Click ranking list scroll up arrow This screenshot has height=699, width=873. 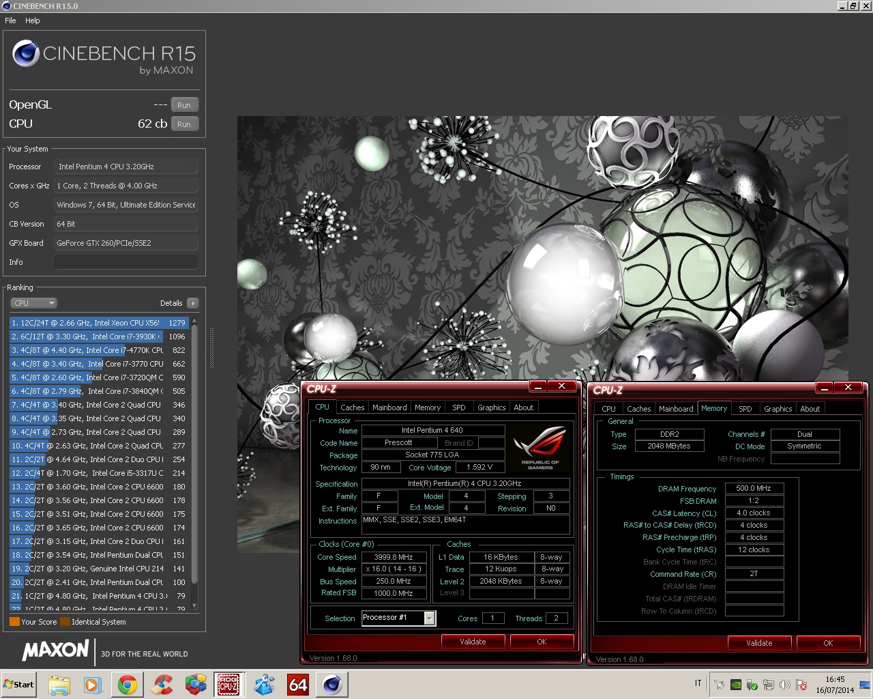click(x=194, y=322)
